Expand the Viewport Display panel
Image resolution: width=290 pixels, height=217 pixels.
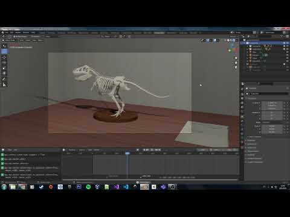(x=254, y=159)
